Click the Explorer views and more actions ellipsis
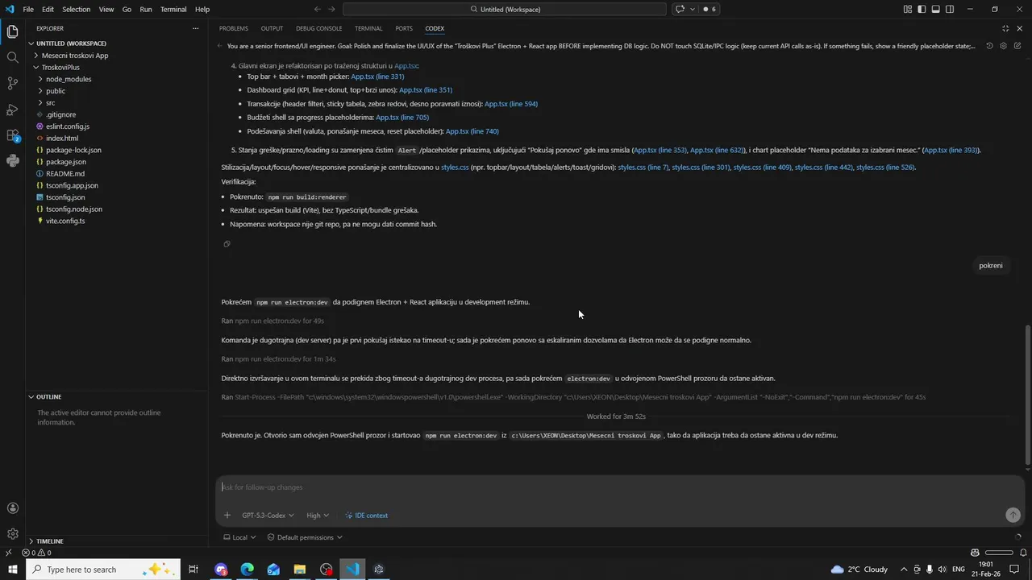 pyautogui.click(x=195, y=28)
